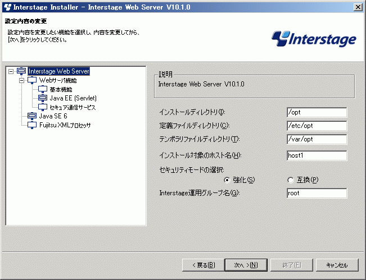The height and width of the screenshot is (280, 366).
Task: Click the Interstage Web Server root node icon
Action: pos(21,71)
